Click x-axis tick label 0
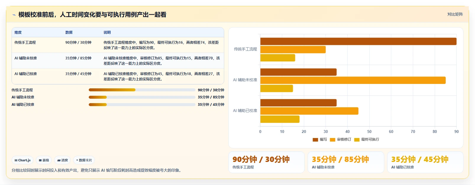Viewport: 475px width, 185px height. pyautogui.click(x=260, y=132)
